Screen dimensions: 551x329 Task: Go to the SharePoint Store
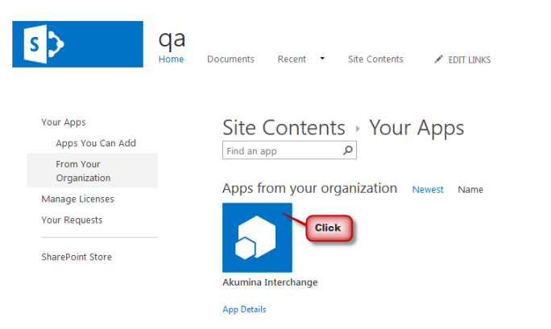click(x=77, y=257)
